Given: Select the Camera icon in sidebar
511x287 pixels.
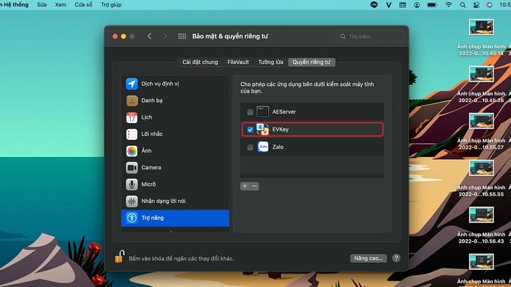Looking at the screenshot, I should [132, 168].
